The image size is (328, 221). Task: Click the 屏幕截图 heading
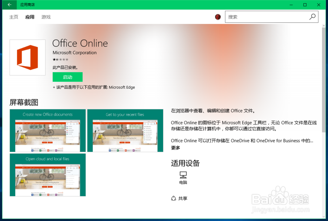point(24,102)
